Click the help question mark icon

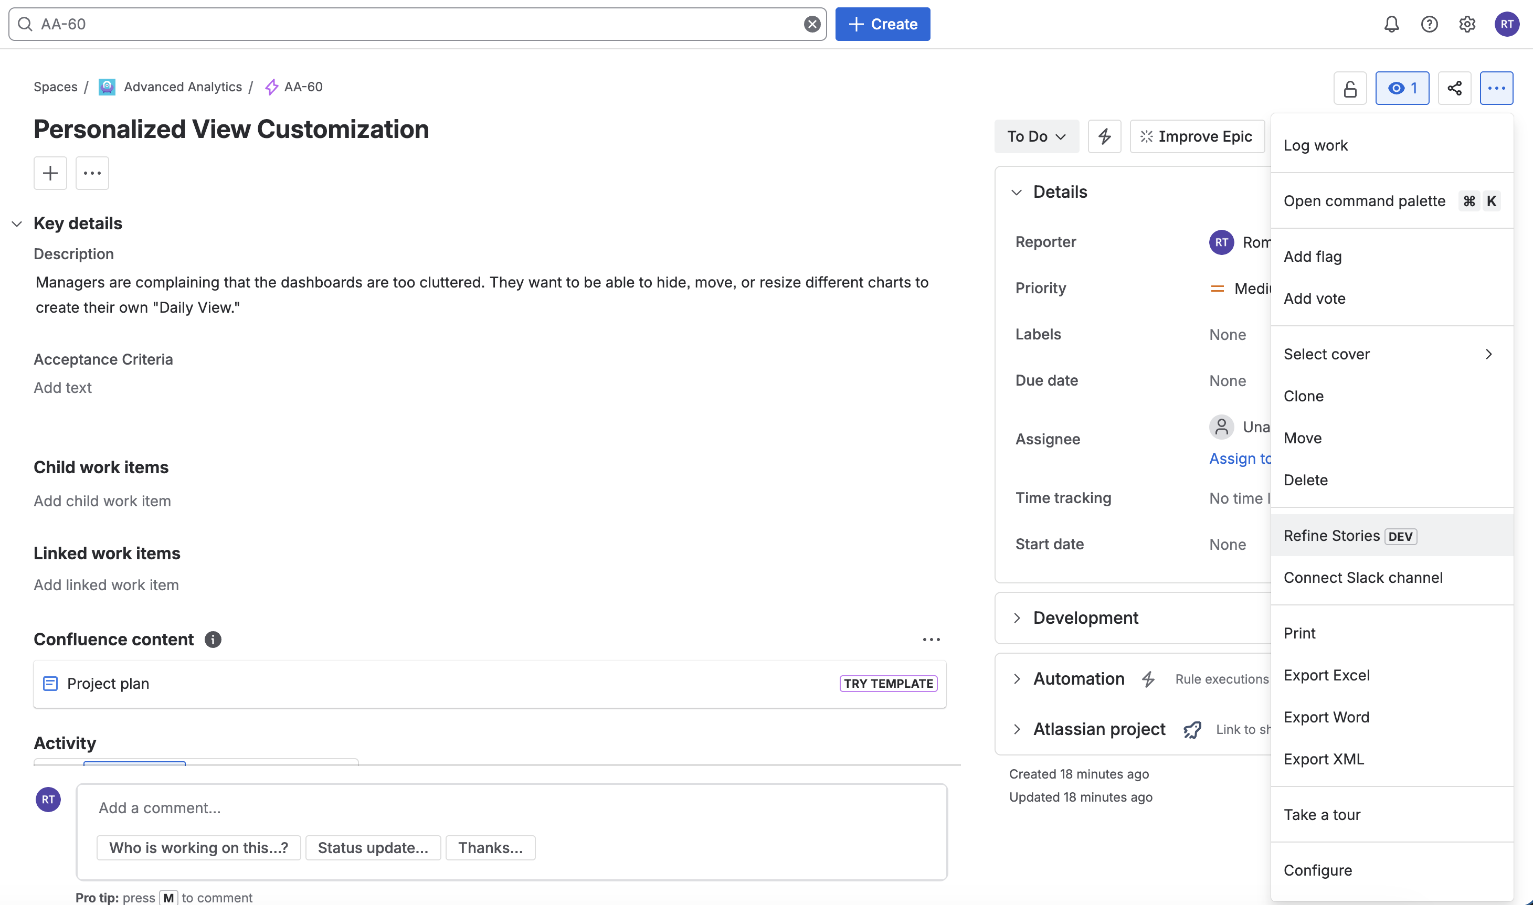pyautogui.click(x=1429, y=24)
